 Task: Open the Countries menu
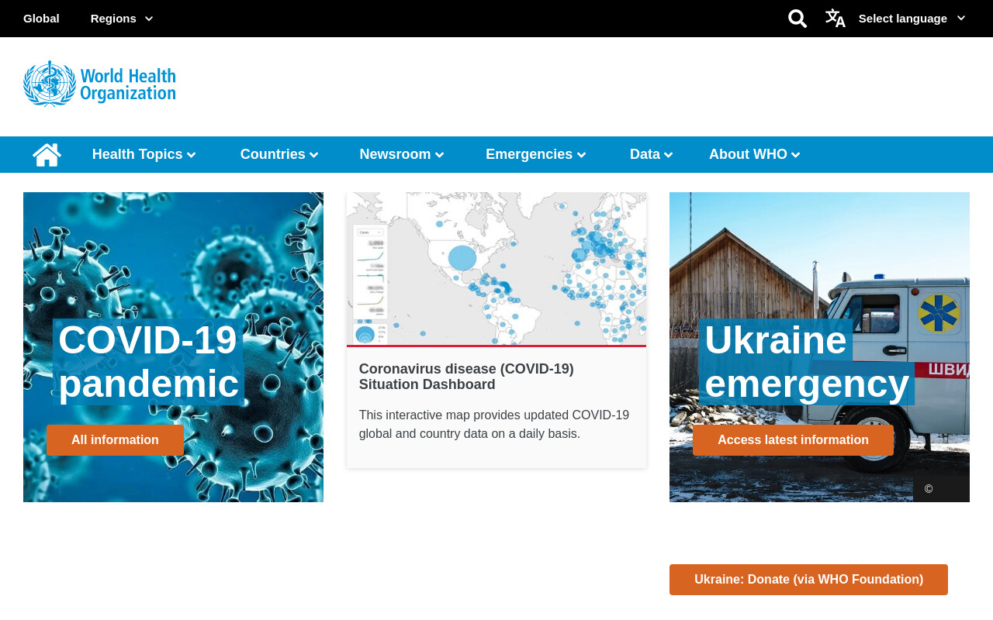point(279,154)
